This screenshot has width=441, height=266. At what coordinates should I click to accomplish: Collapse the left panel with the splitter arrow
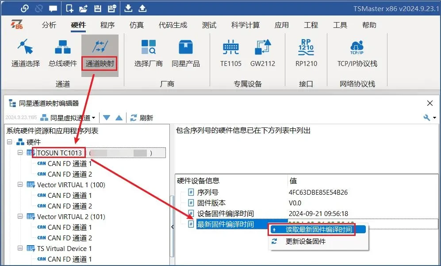click(173, 227)
